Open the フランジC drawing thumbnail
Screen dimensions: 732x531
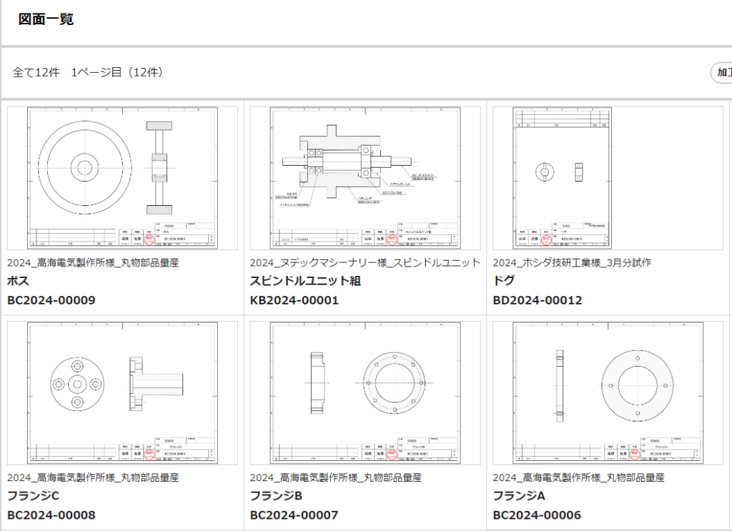[x=122, y=392]
